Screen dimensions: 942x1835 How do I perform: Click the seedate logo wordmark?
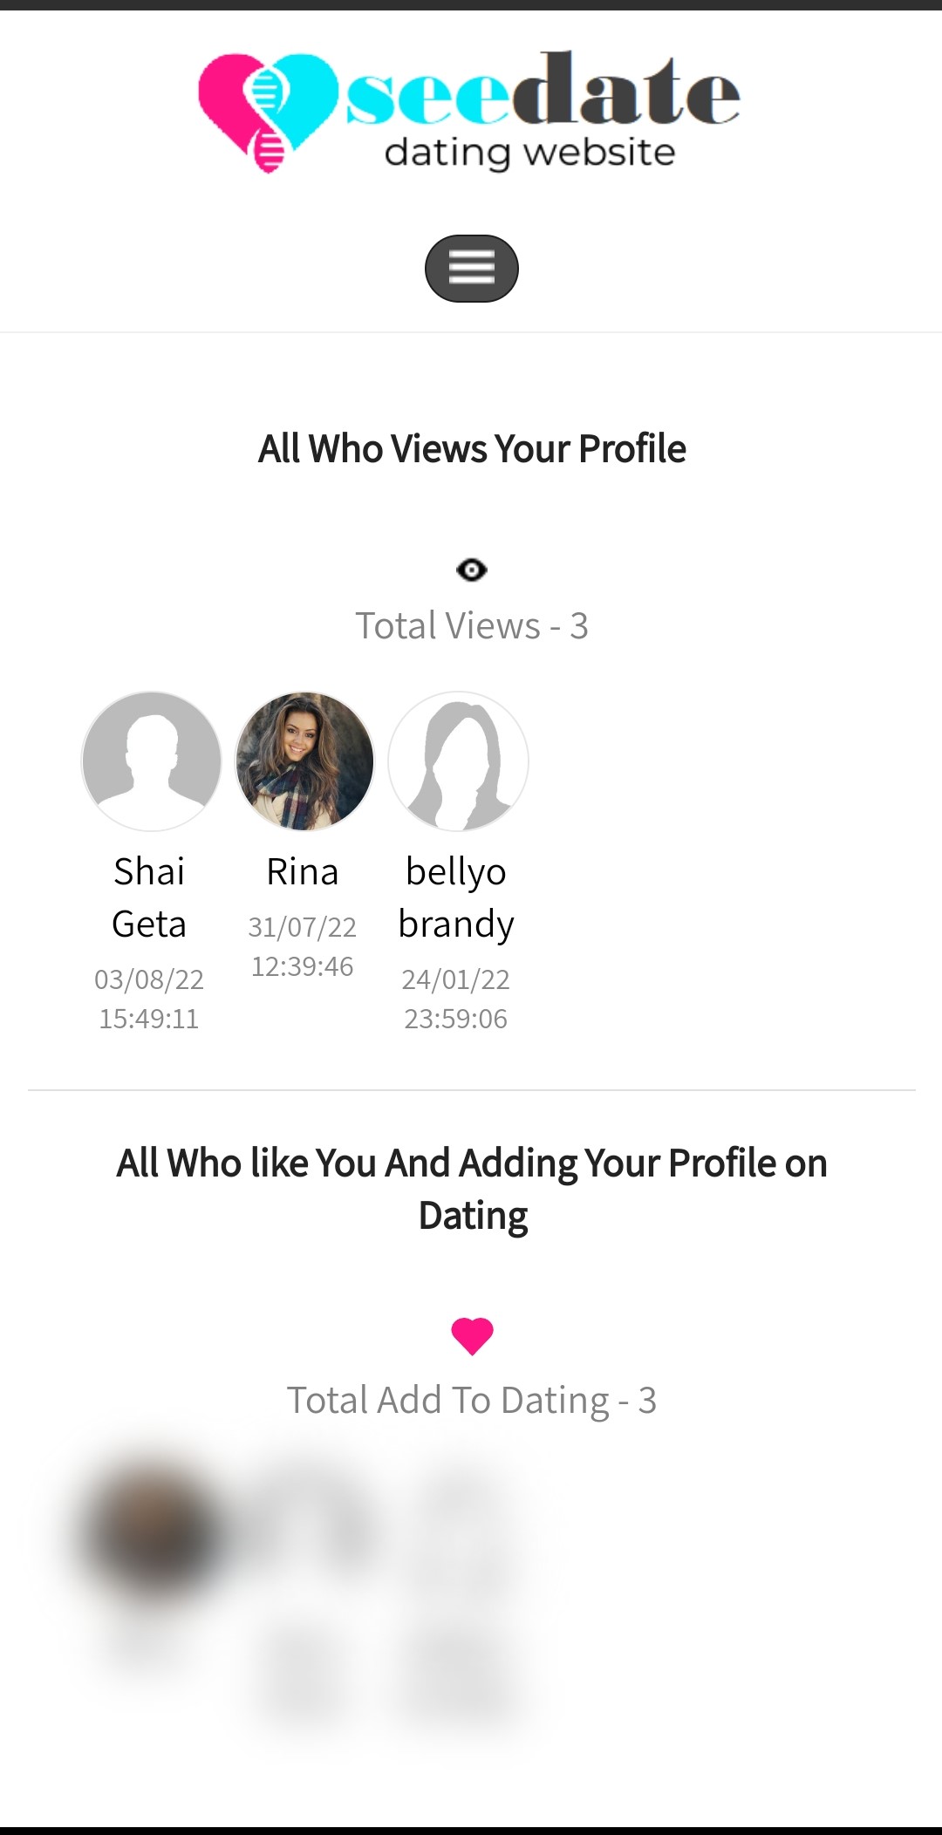pos(543,92)
